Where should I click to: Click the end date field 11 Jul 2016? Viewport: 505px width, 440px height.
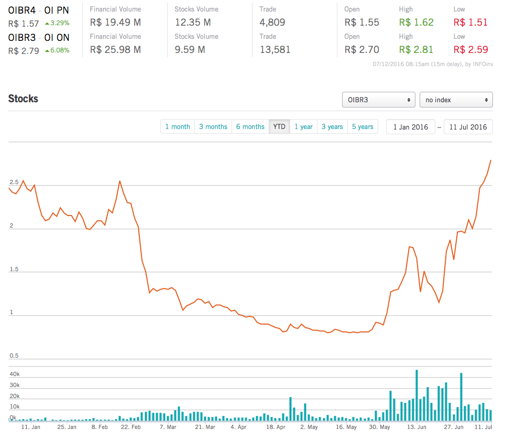(x=468, y=127)
